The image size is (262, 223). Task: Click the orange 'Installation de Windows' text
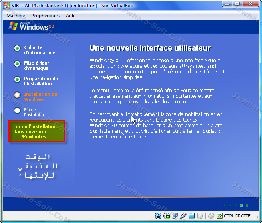point(41,97)
